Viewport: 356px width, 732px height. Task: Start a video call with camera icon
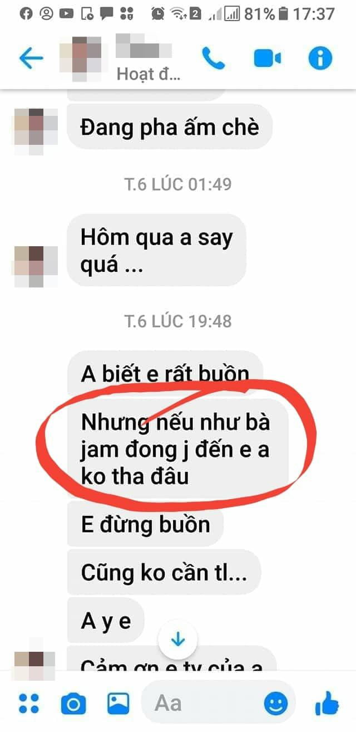(x=267, y=58)
